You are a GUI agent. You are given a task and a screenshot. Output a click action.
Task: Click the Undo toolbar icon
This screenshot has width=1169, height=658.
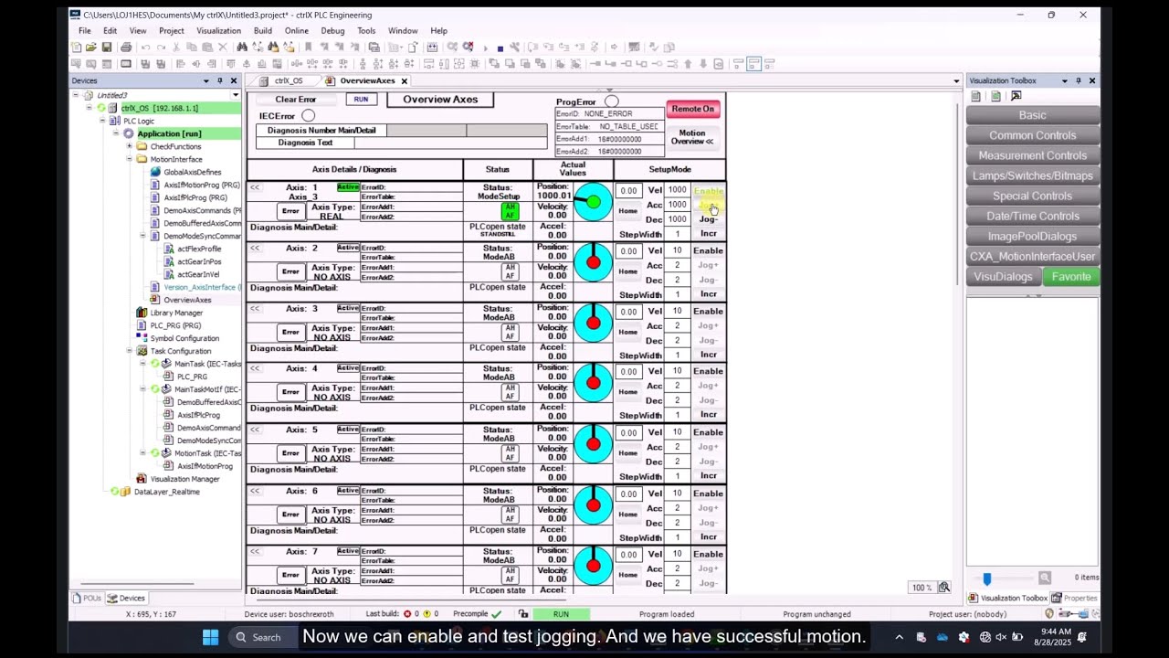tap(146, 48)
